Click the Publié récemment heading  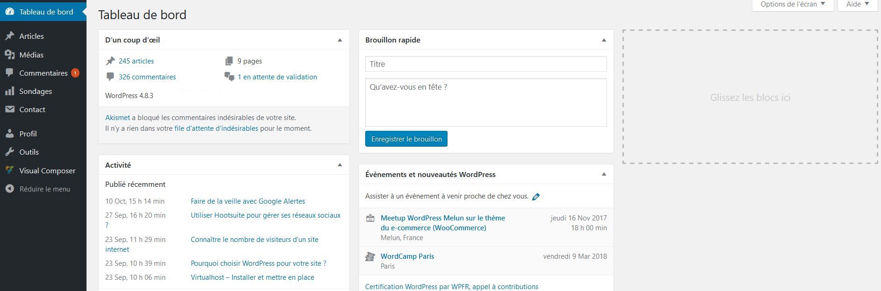click(135, 185)
